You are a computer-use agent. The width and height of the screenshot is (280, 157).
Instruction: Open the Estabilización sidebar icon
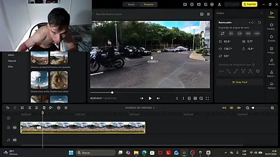click(271, 26)
